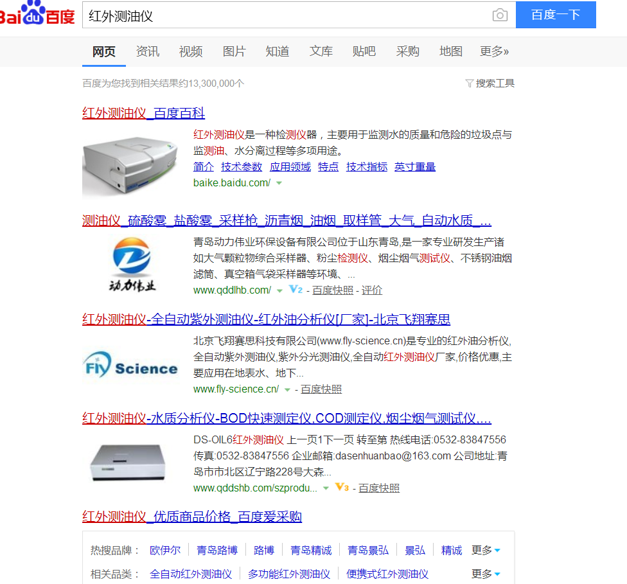Expand dropdown arrow next to www.qddshb.com

click(x=326, y=488)
